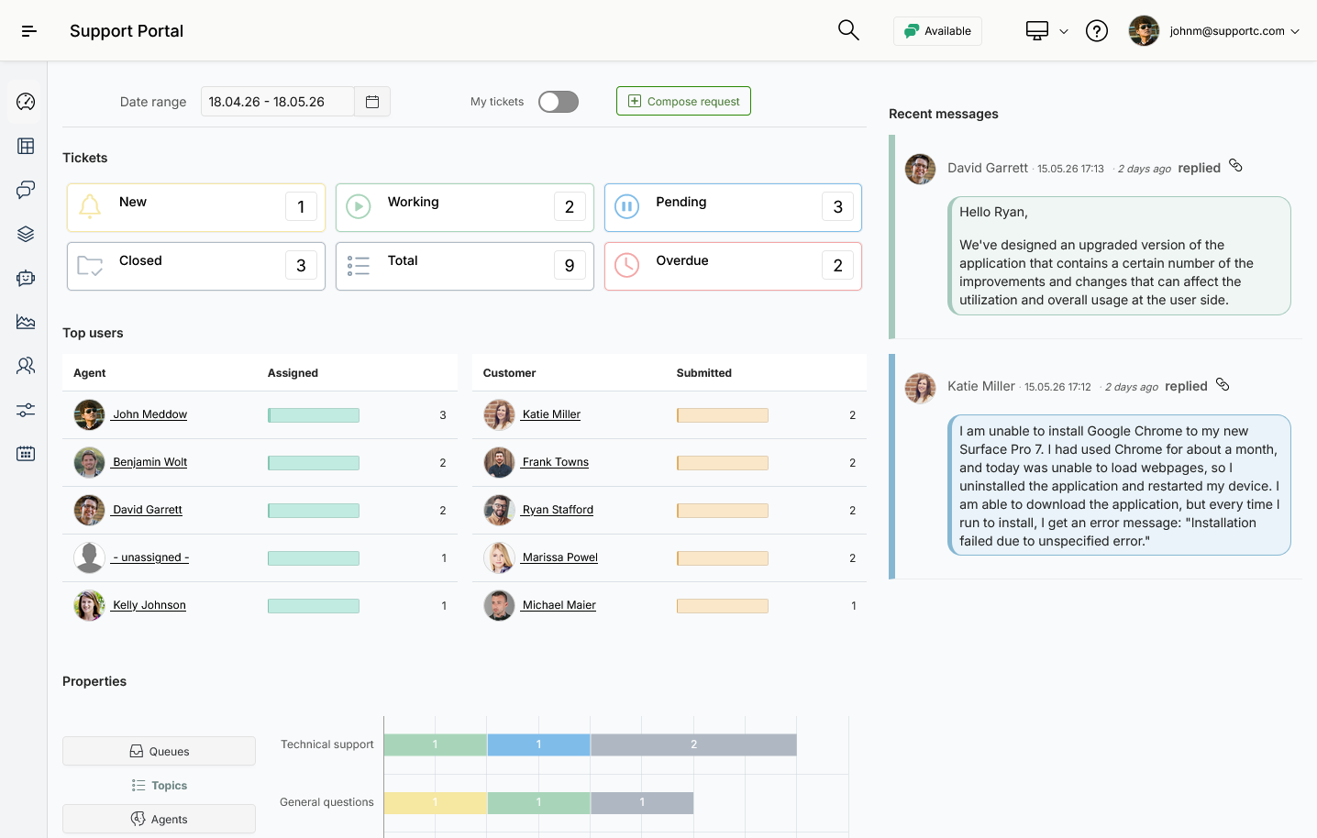Select the Queues properties tab
This screenshot has width=1317, height=838.
click(159, 751)
